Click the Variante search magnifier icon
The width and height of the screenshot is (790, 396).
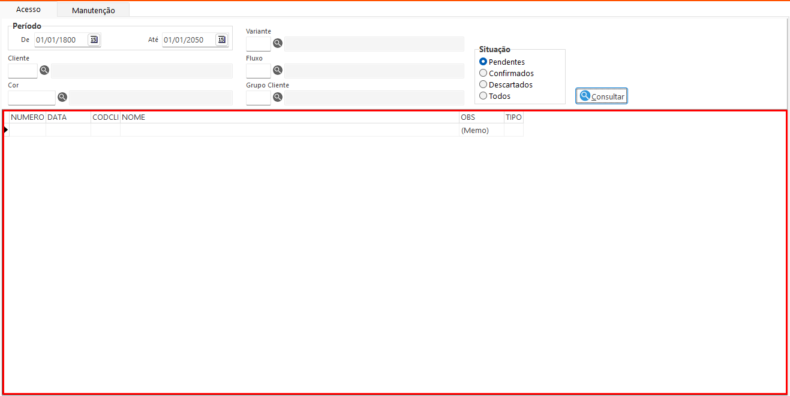point(278,44)
